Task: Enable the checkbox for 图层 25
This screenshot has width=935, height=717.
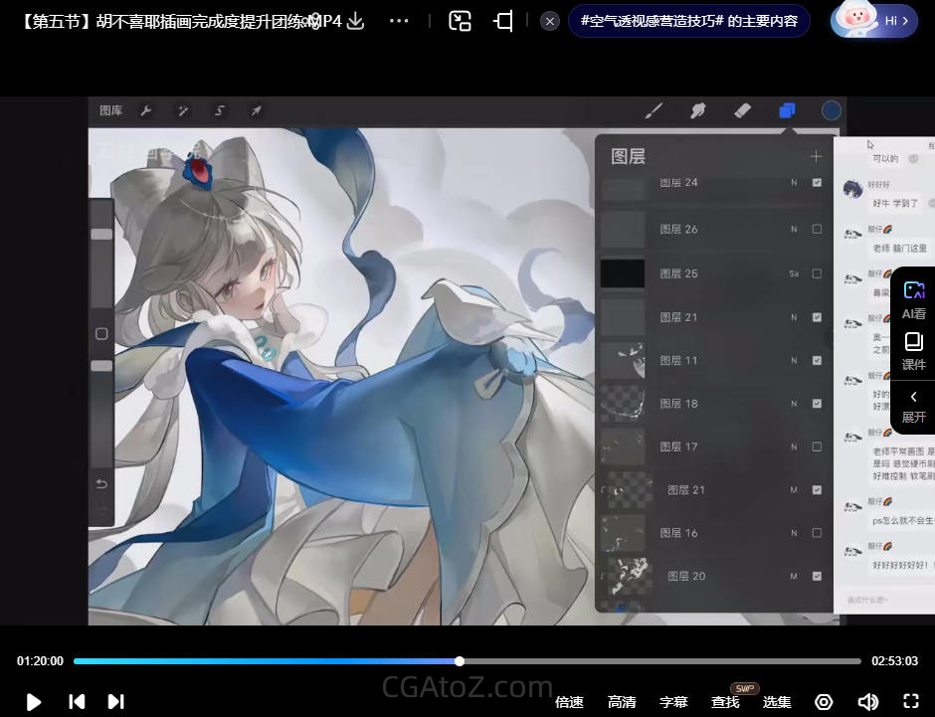Action: point(817,273)
